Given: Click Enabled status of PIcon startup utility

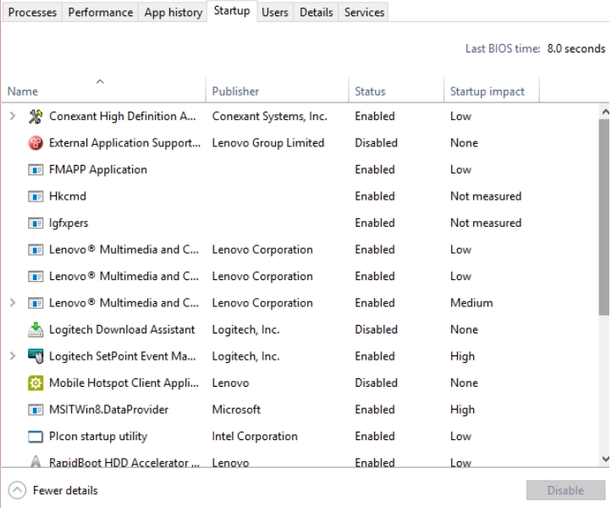Looking at the screenshot, I should (375, 437).
